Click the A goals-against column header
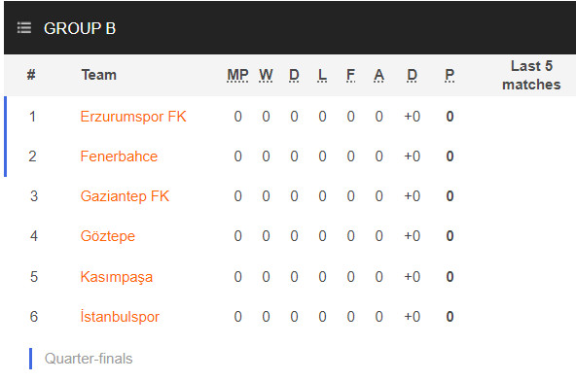Screen dimensions: 576x381 (x=378, y=75)
